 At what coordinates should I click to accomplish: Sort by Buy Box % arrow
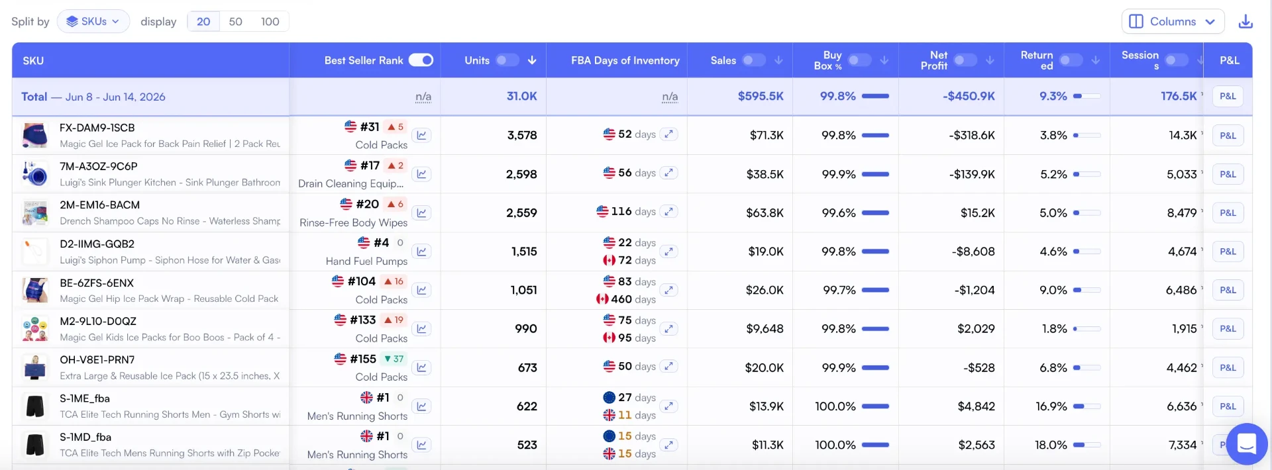coord(884,60)
